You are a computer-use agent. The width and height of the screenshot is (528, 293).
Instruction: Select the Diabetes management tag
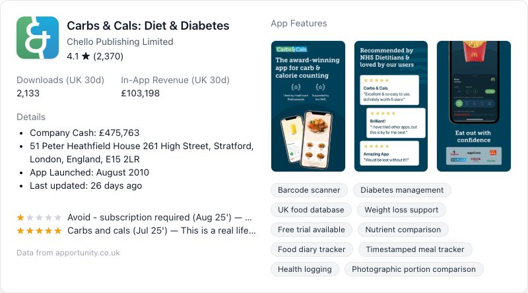tap(402, 190)
